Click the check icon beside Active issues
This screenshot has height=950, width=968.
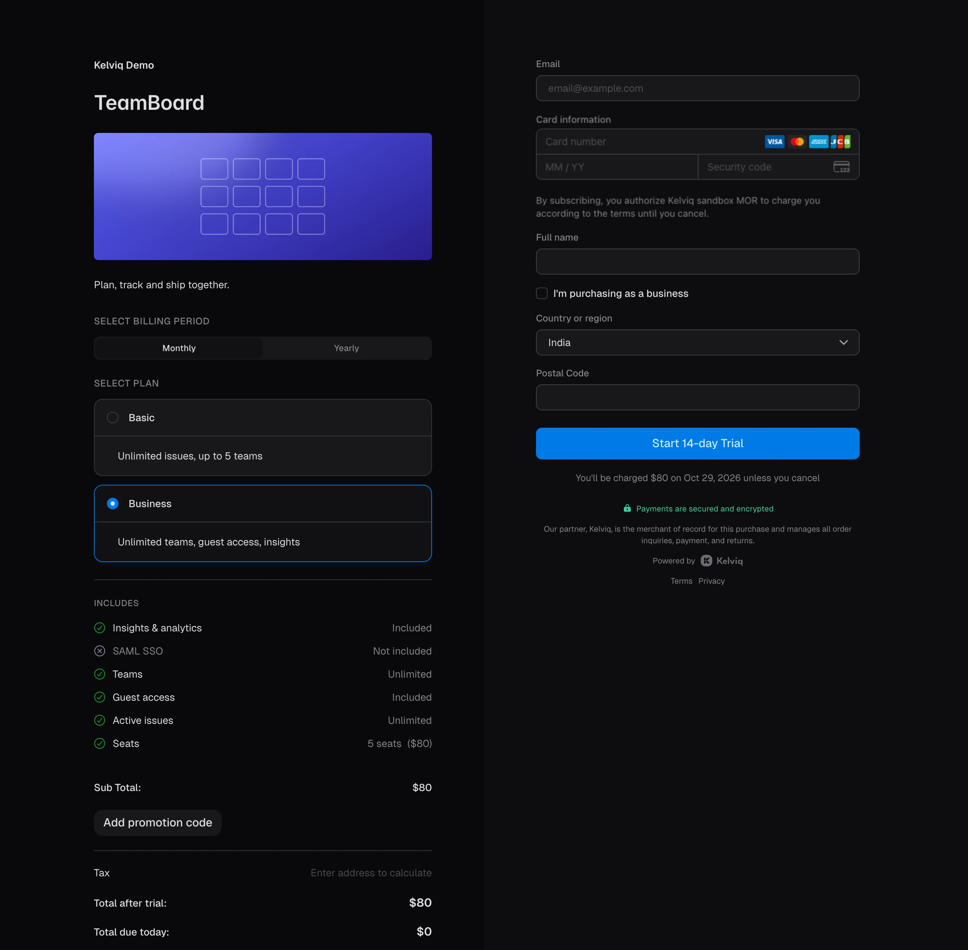(x=100, y=720)
